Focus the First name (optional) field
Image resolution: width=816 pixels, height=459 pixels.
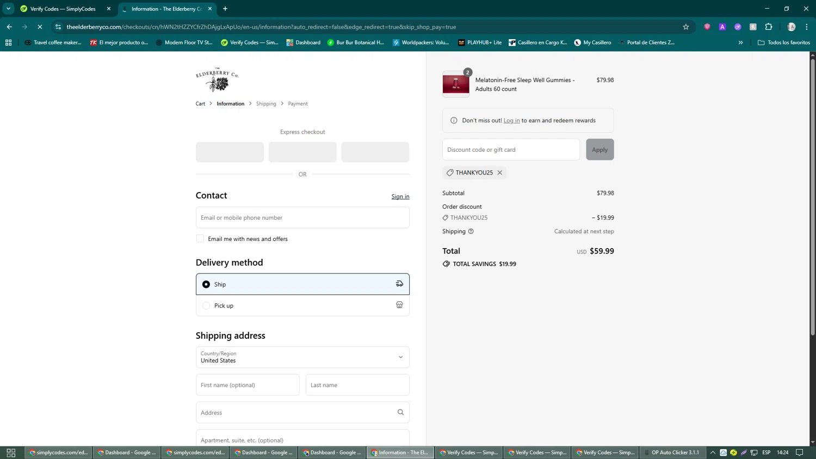[248, 385]
